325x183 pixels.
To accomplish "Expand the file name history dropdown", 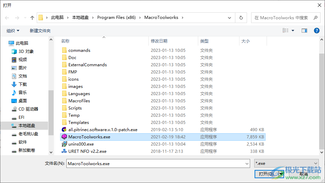I will 247,163.
